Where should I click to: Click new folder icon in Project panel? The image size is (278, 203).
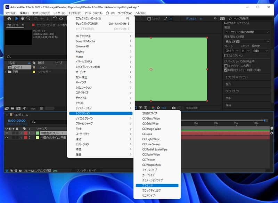click(x=13, y=108)
